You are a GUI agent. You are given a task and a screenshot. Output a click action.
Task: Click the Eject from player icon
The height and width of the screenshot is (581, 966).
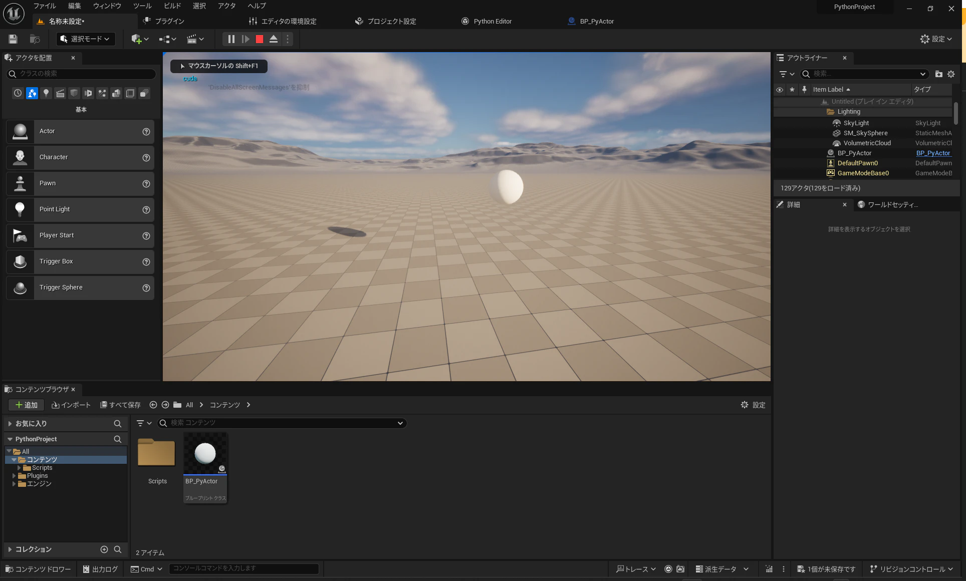click(x=274, y=39)
